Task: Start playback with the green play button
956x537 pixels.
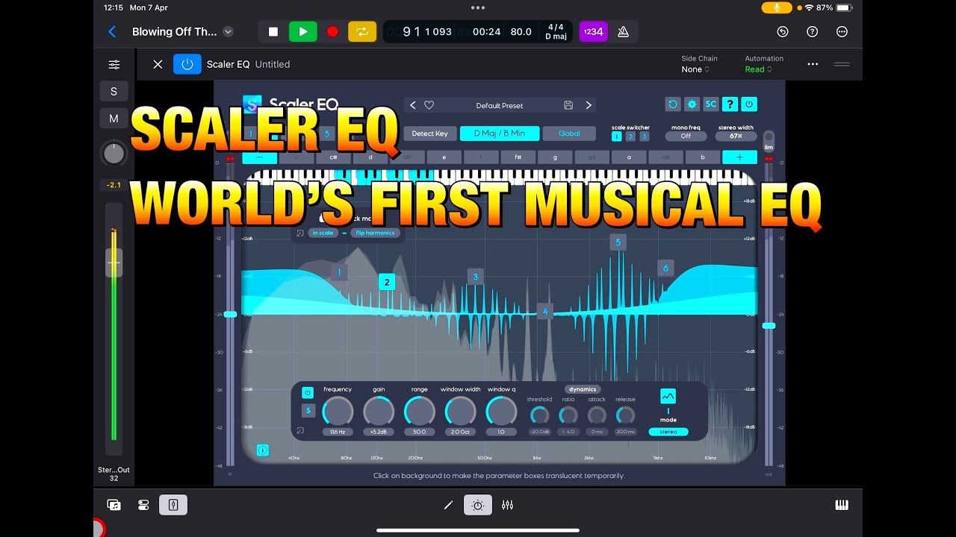Action: click(x=303, y=31)
